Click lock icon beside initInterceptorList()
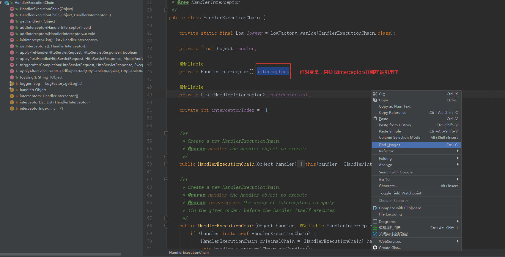The height and width of the screenshot is (257, 505). [17, 40]
